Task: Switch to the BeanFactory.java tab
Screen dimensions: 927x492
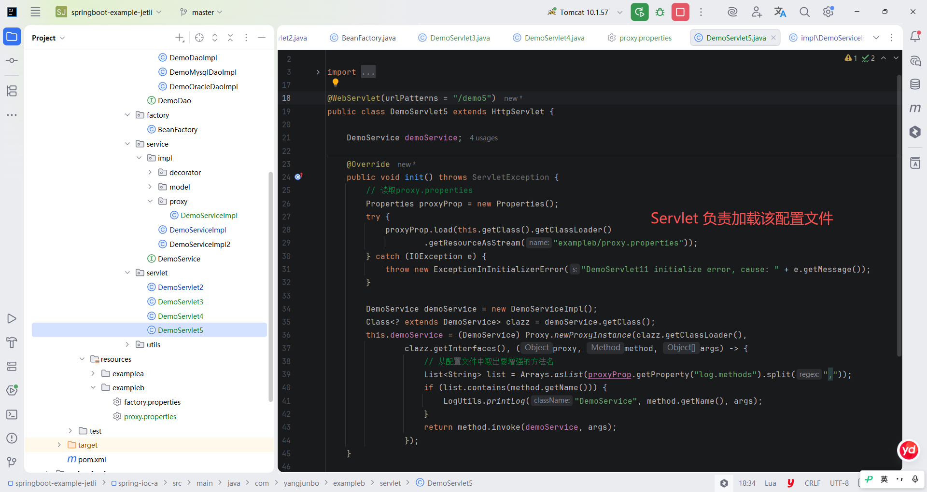Action: tap(363, 38)
